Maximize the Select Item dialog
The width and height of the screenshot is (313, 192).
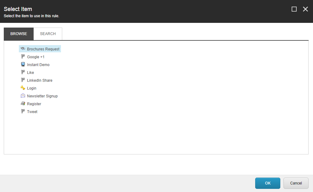pyautogui.click(x=294, y=9)
